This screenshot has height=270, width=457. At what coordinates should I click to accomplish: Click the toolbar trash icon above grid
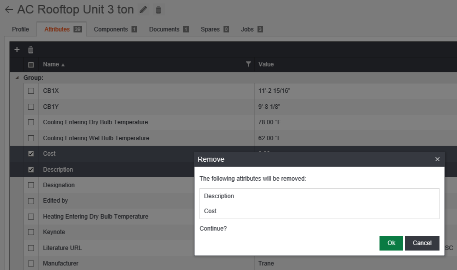[30, 49]
